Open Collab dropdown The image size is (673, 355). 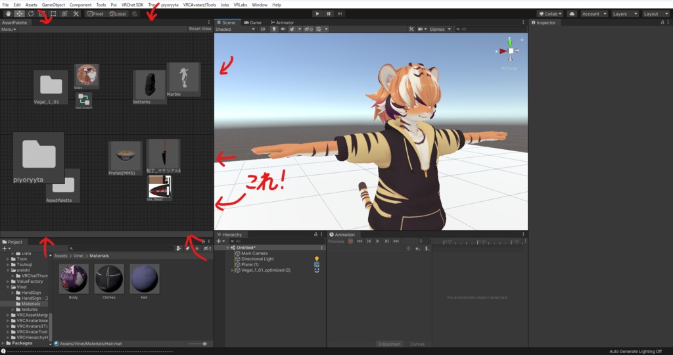click(551, 14)
